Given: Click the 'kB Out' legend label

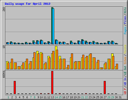Looking at the screenshot, I should pos(125,70).
